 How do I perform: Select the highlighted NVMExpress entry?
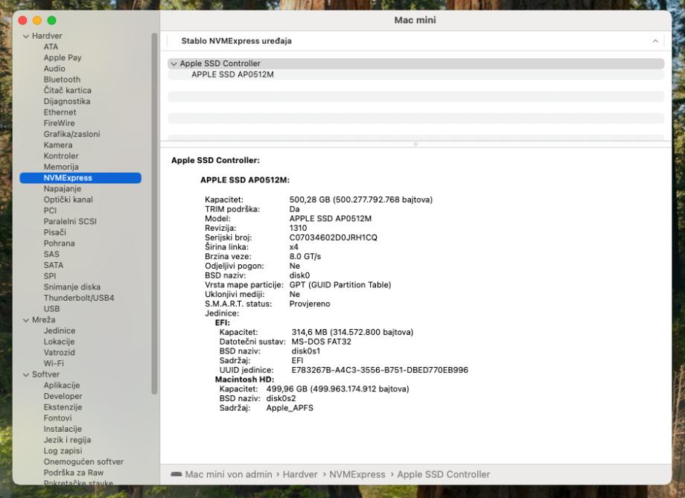coord(80,178)
